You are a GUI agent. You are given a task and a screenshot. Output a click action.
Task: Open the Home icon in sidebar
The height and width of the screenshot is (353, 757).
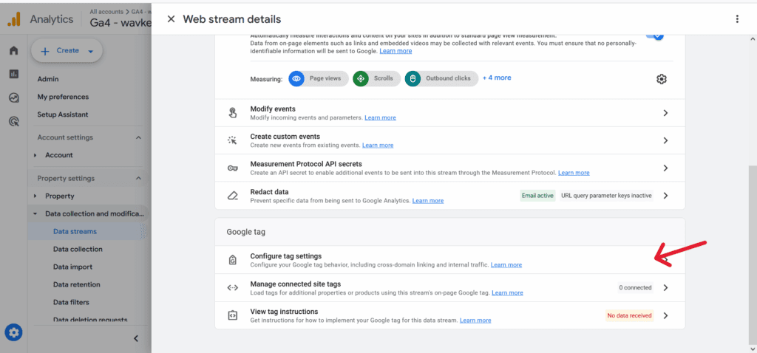tap(14, 50)
